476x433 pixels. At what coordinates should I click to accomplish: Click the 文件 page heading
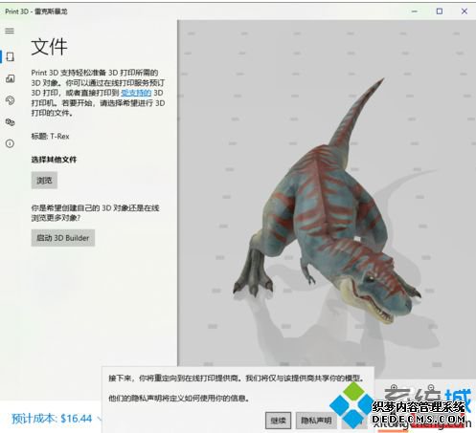[x=49, y=47]
